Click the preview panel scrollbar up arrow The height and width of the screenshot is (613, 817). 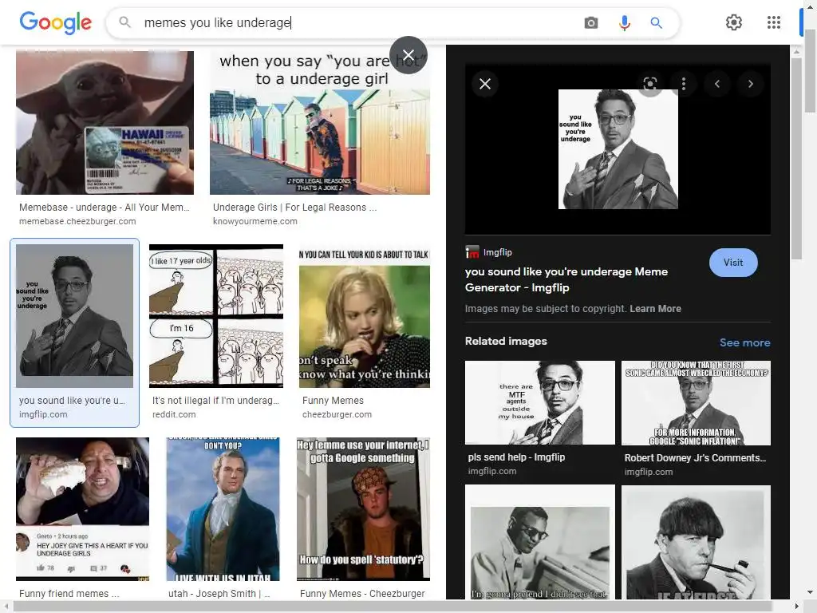point(796,52)
